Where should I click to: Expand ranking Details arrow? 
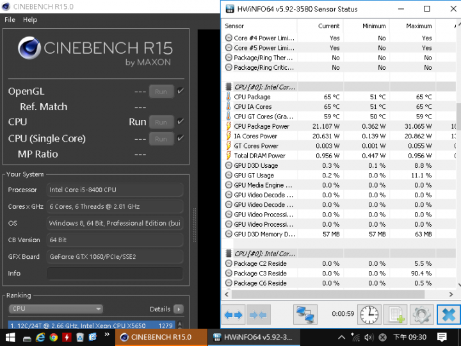pos(179,309)
